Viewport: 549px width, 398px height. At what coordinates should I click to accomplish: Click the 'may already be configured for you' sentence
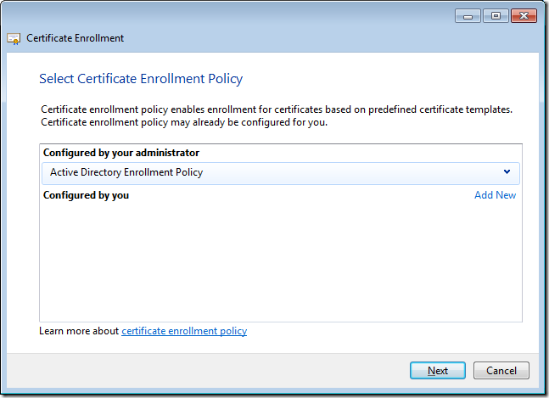click(x=183, y=122)
